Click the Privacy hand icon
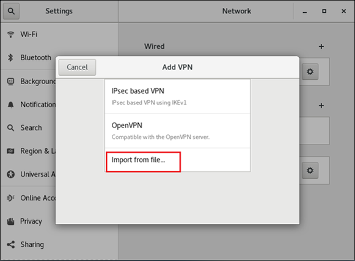Image resolution: width=355 pixels, height=261 pixels. pos(10,221)
